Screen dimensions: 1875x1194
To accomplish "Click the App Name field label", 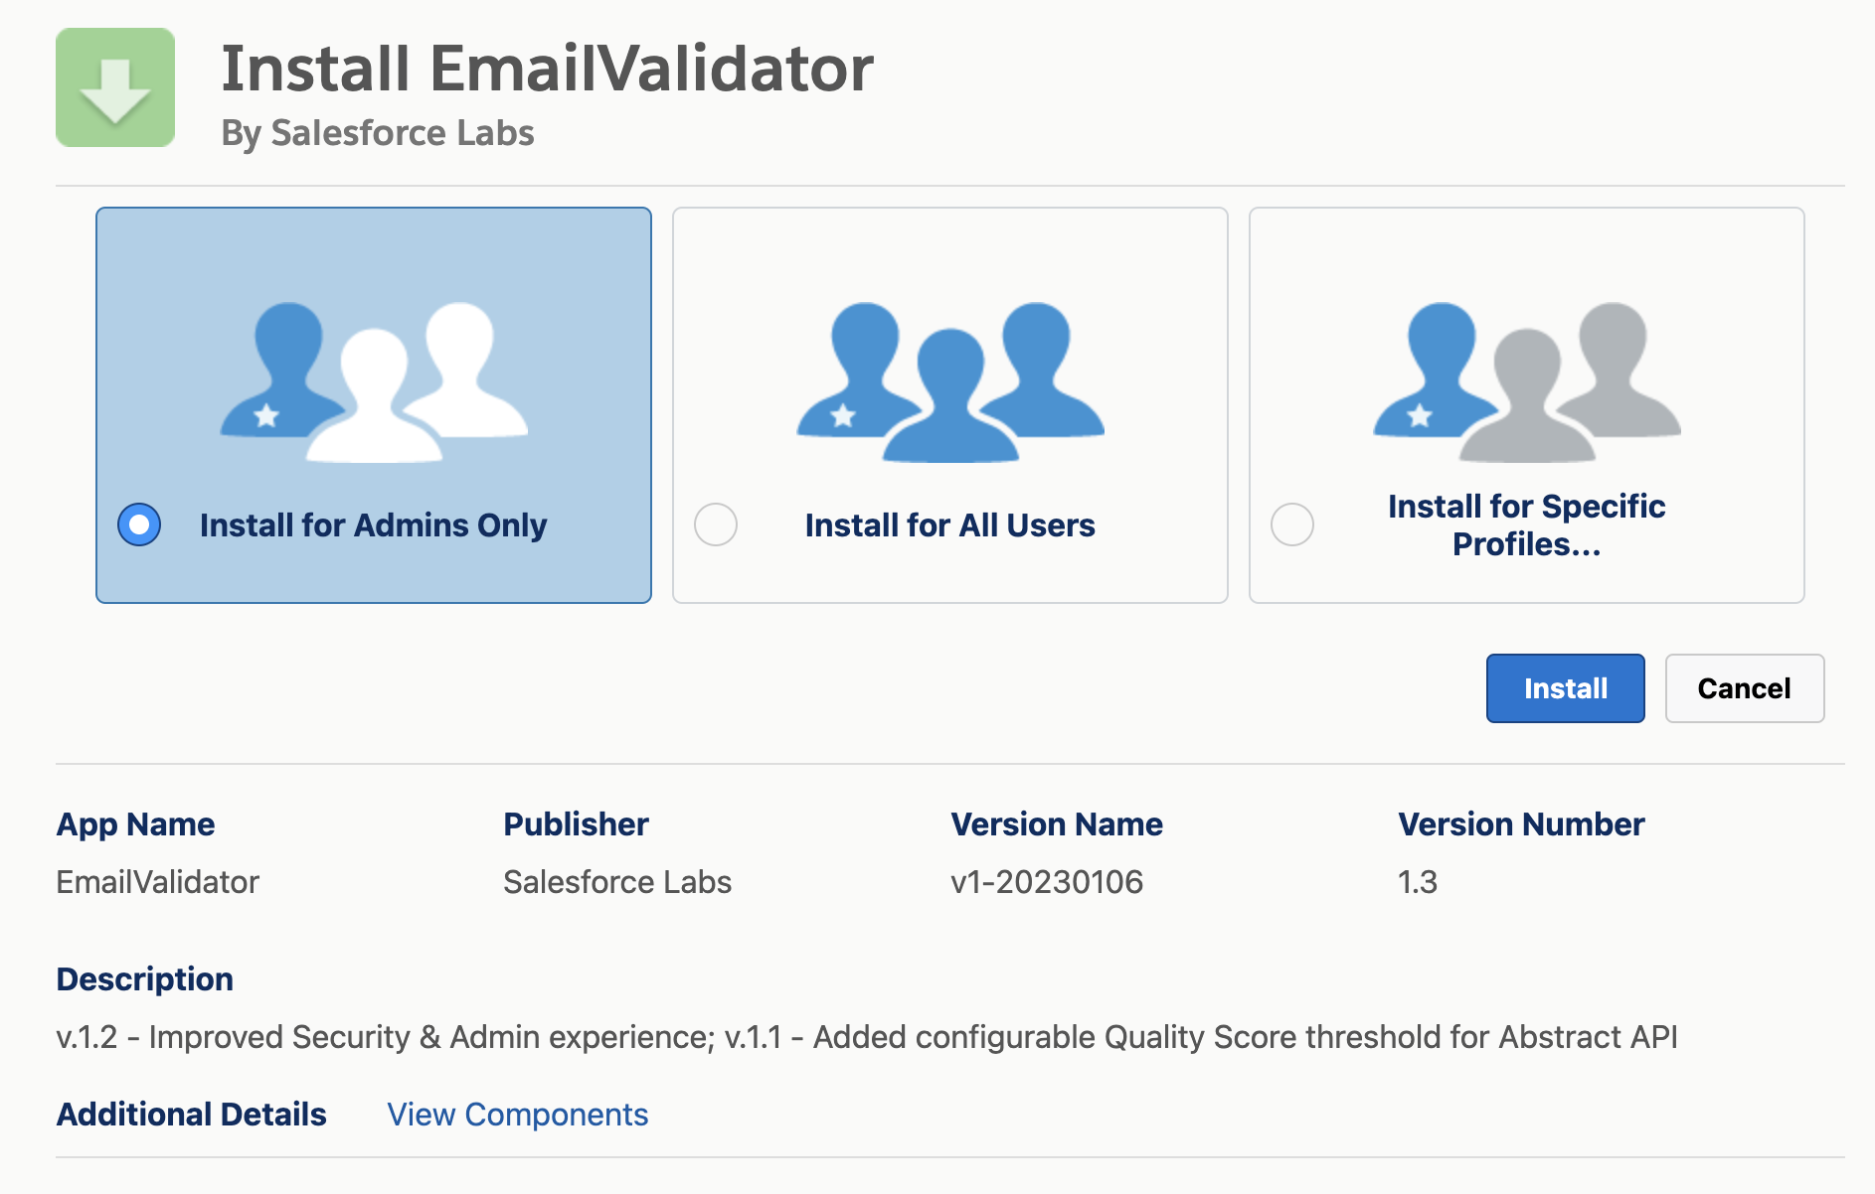I will pyautogui.click(x=135, y=824).
